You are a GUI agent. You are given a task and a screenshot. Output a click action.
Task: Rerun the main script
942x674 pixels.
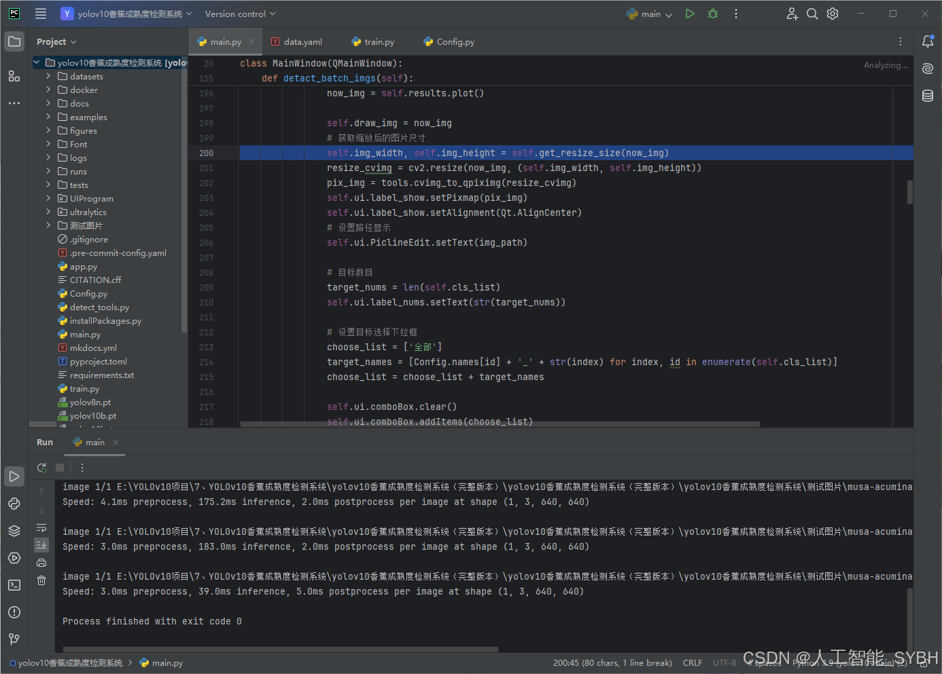pos(41,468)
